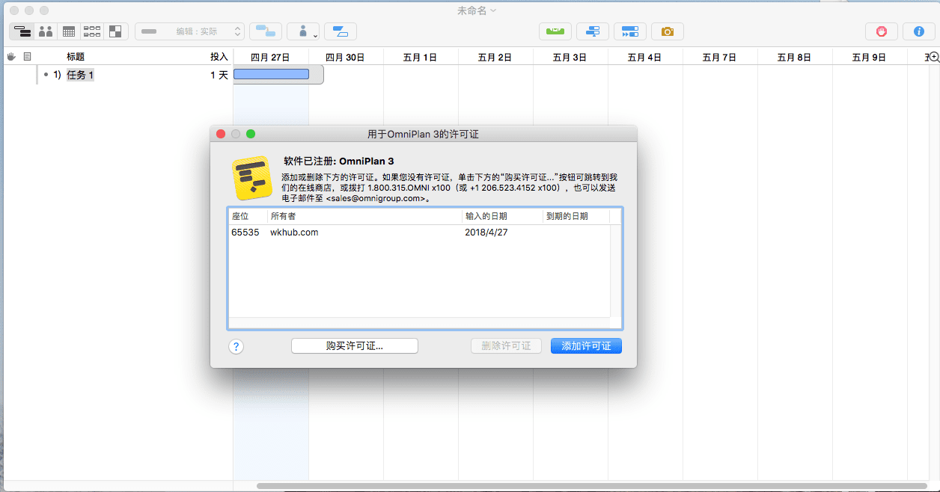Click the zoom-in magnifier on the timeline
The width and height of the screenshot is (940, 492).
click(x=933, y=57)
